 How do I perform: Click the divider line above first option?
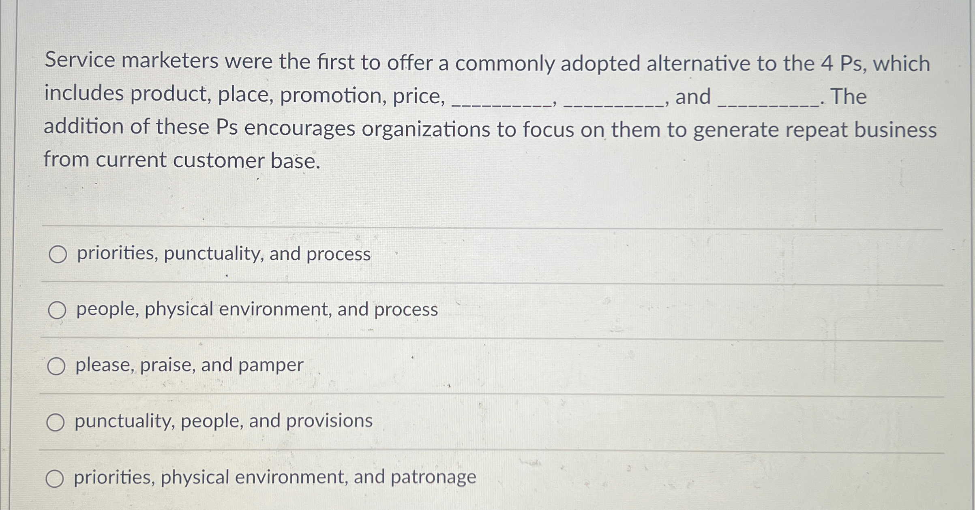point(486,227)
